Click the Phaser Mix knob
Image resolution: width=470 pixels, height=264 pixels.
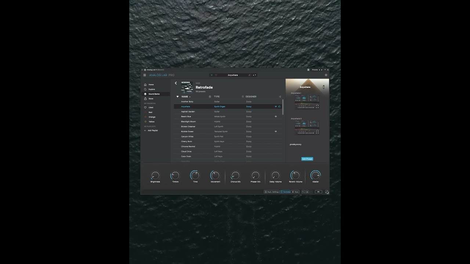coord(255,176)
